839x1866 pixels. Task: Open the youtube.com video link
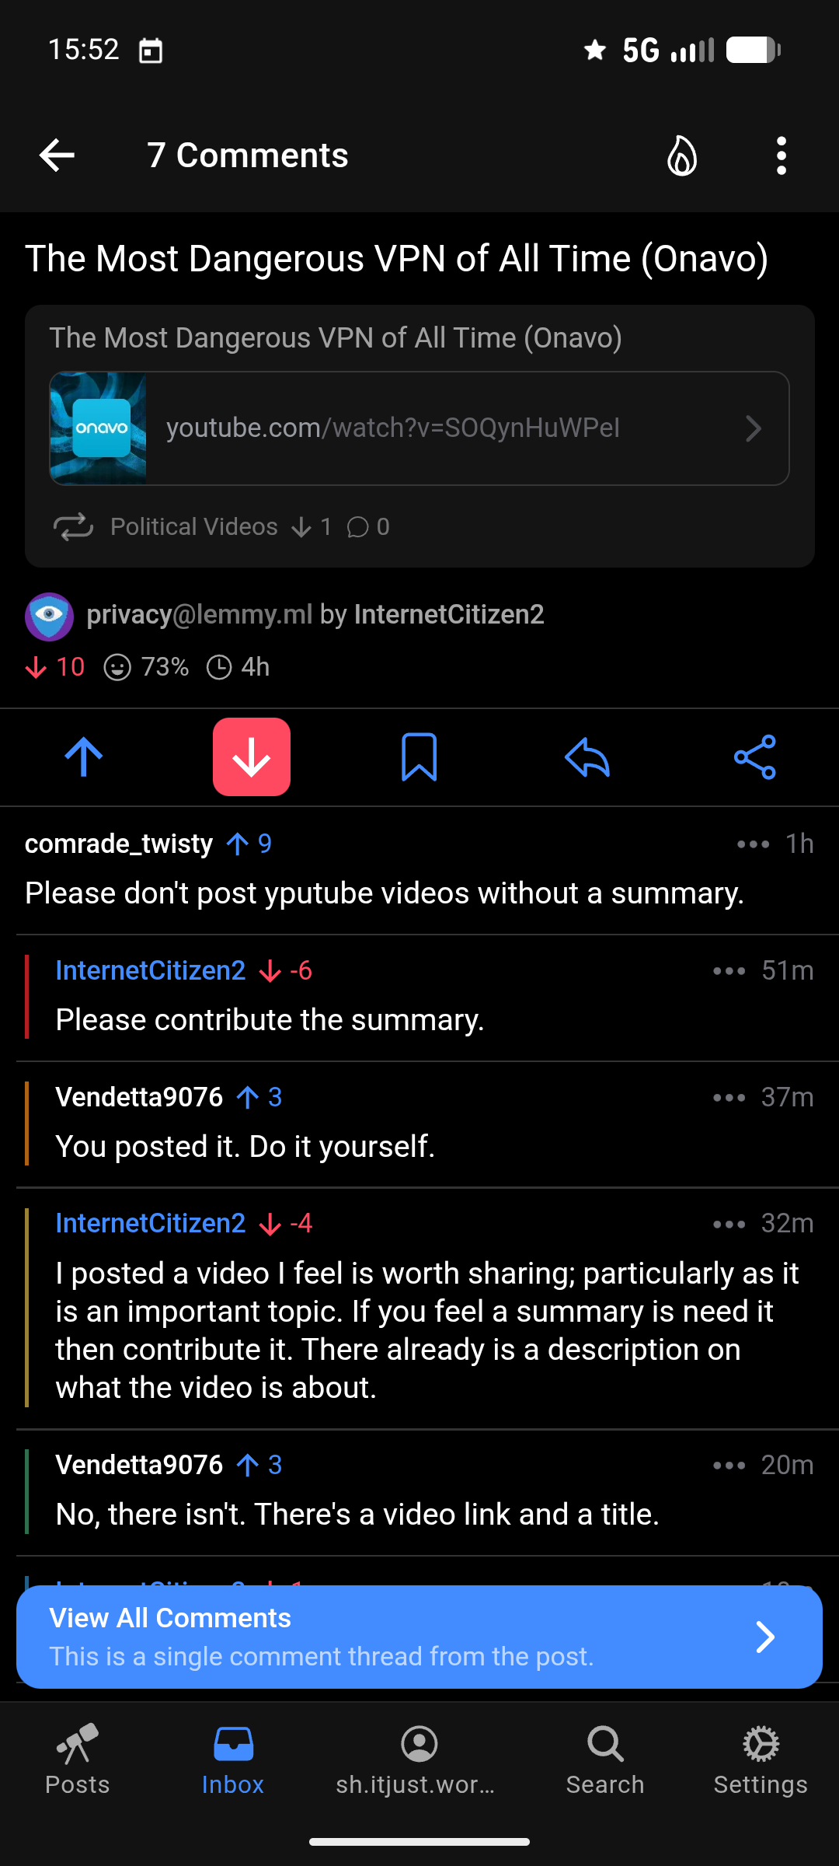click(419, 428)
